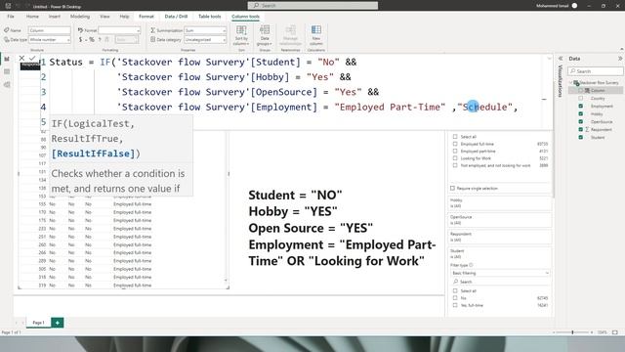Enable Require single selection checkbox
Viewport: 625px width, 352px height.
(452, 188)
